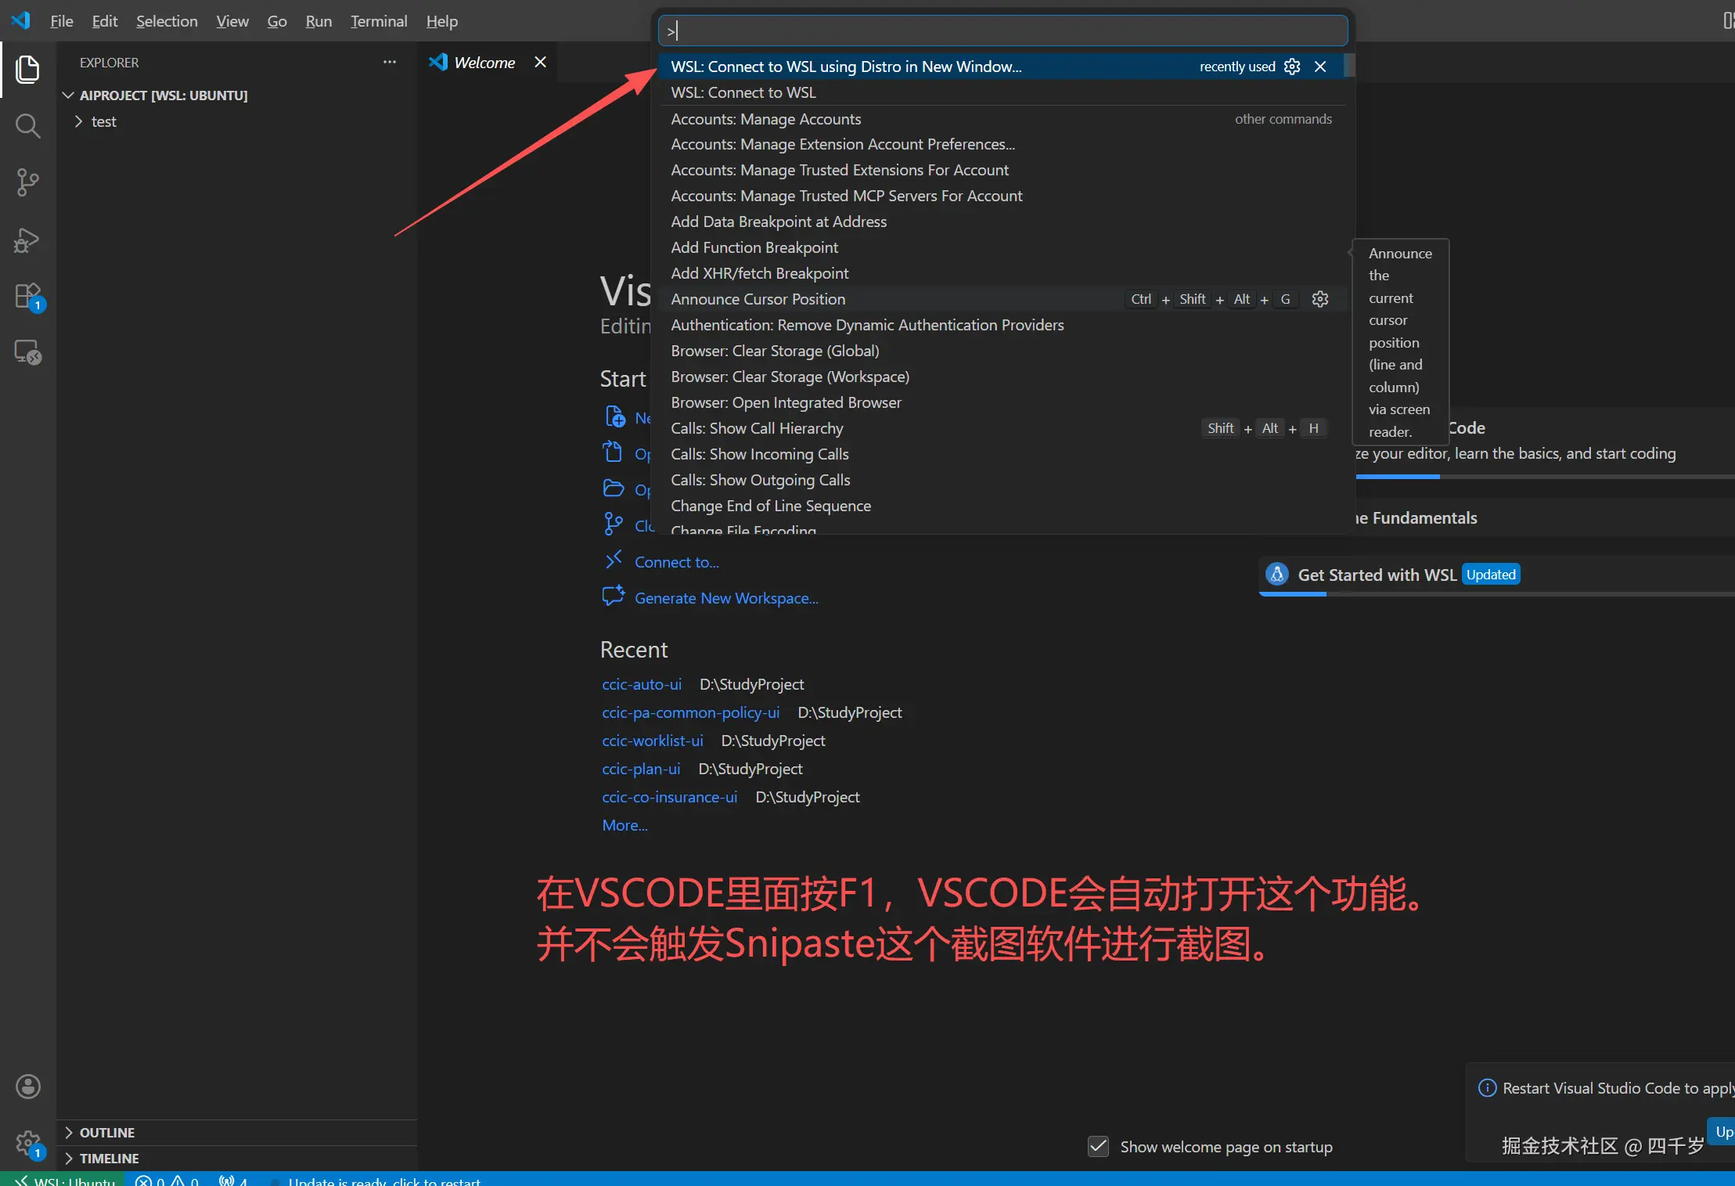The width and height of the screenshot is (1735, 1186).
Task: Collapse the AIPROJECT [WSL: UBUNTU] folder
Action: click(67, 95)
